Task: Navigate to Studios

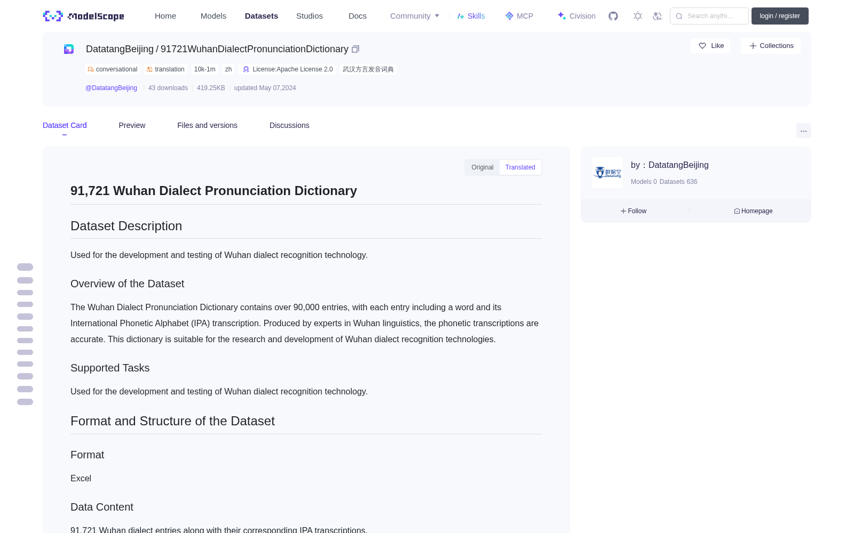Action: (x=310, y=16)
